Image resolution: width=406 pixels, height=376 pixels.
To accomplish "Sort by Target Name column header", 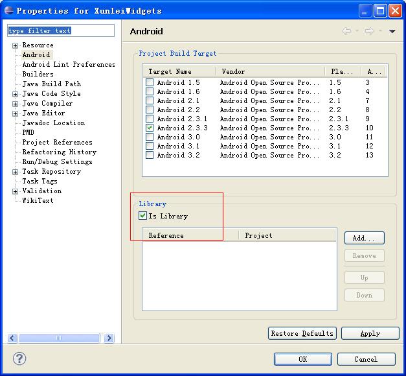I will pyautogui.click(x=179, y=71).
